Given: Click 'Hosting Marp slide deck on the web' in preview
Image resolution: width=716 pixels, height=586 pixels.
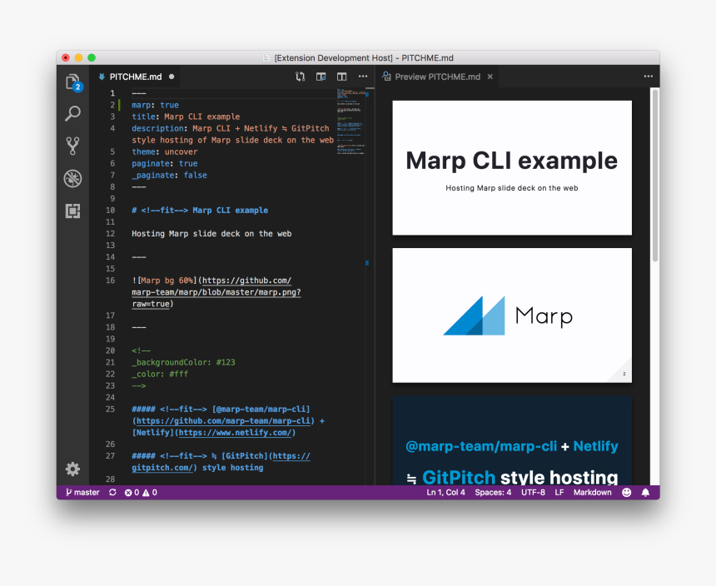Looking at the screenshot, I should pos(512,188).
